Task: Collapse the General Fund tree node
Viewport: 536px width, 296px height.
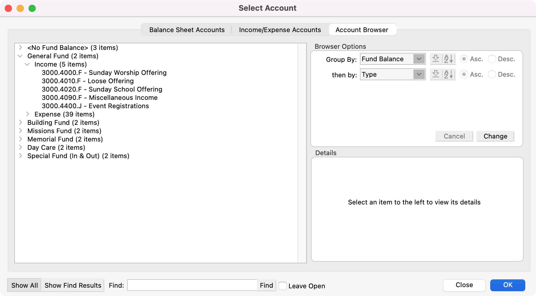Action: click(20, 56)
